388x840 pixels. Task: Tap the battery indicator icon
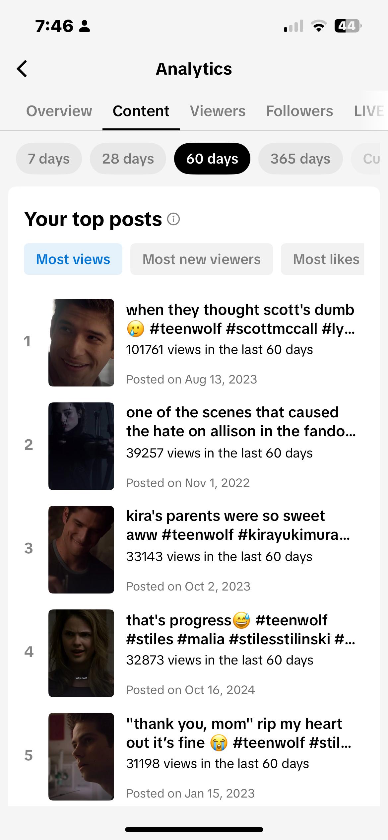pyautogui.click(x=348, y=26)
